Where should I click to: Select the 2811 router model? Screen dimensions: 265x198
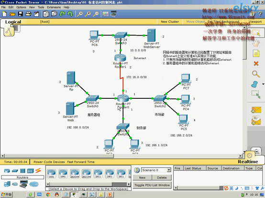pyautogui.click(x=98, y=174)
